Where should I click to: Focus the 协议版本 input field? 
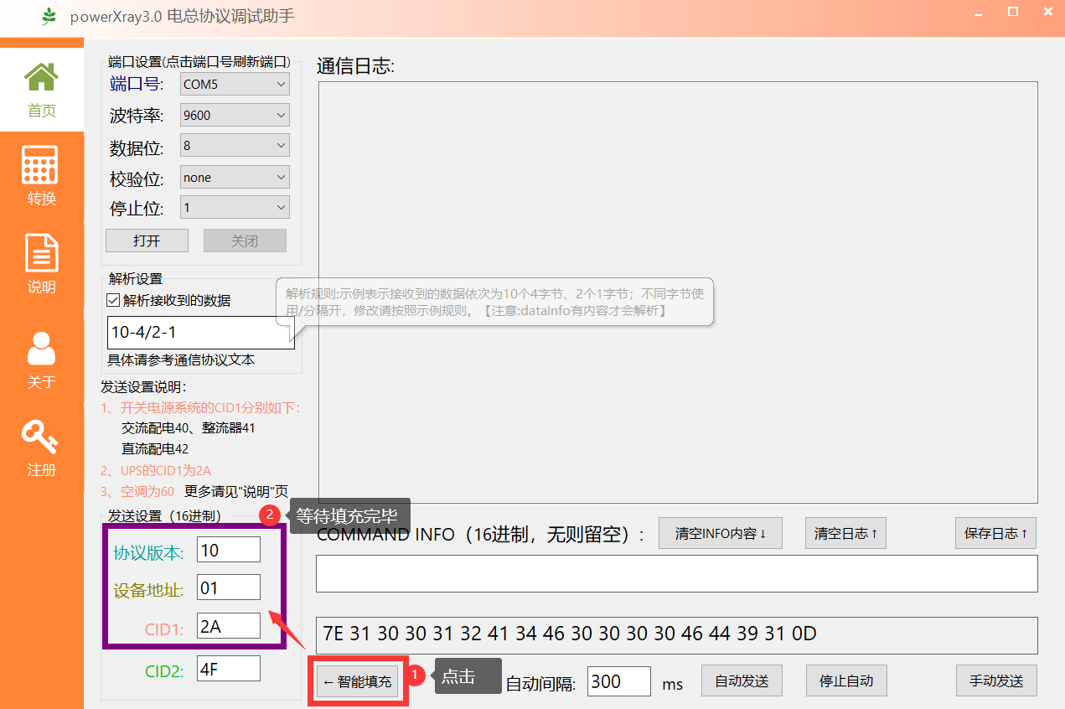229,550
